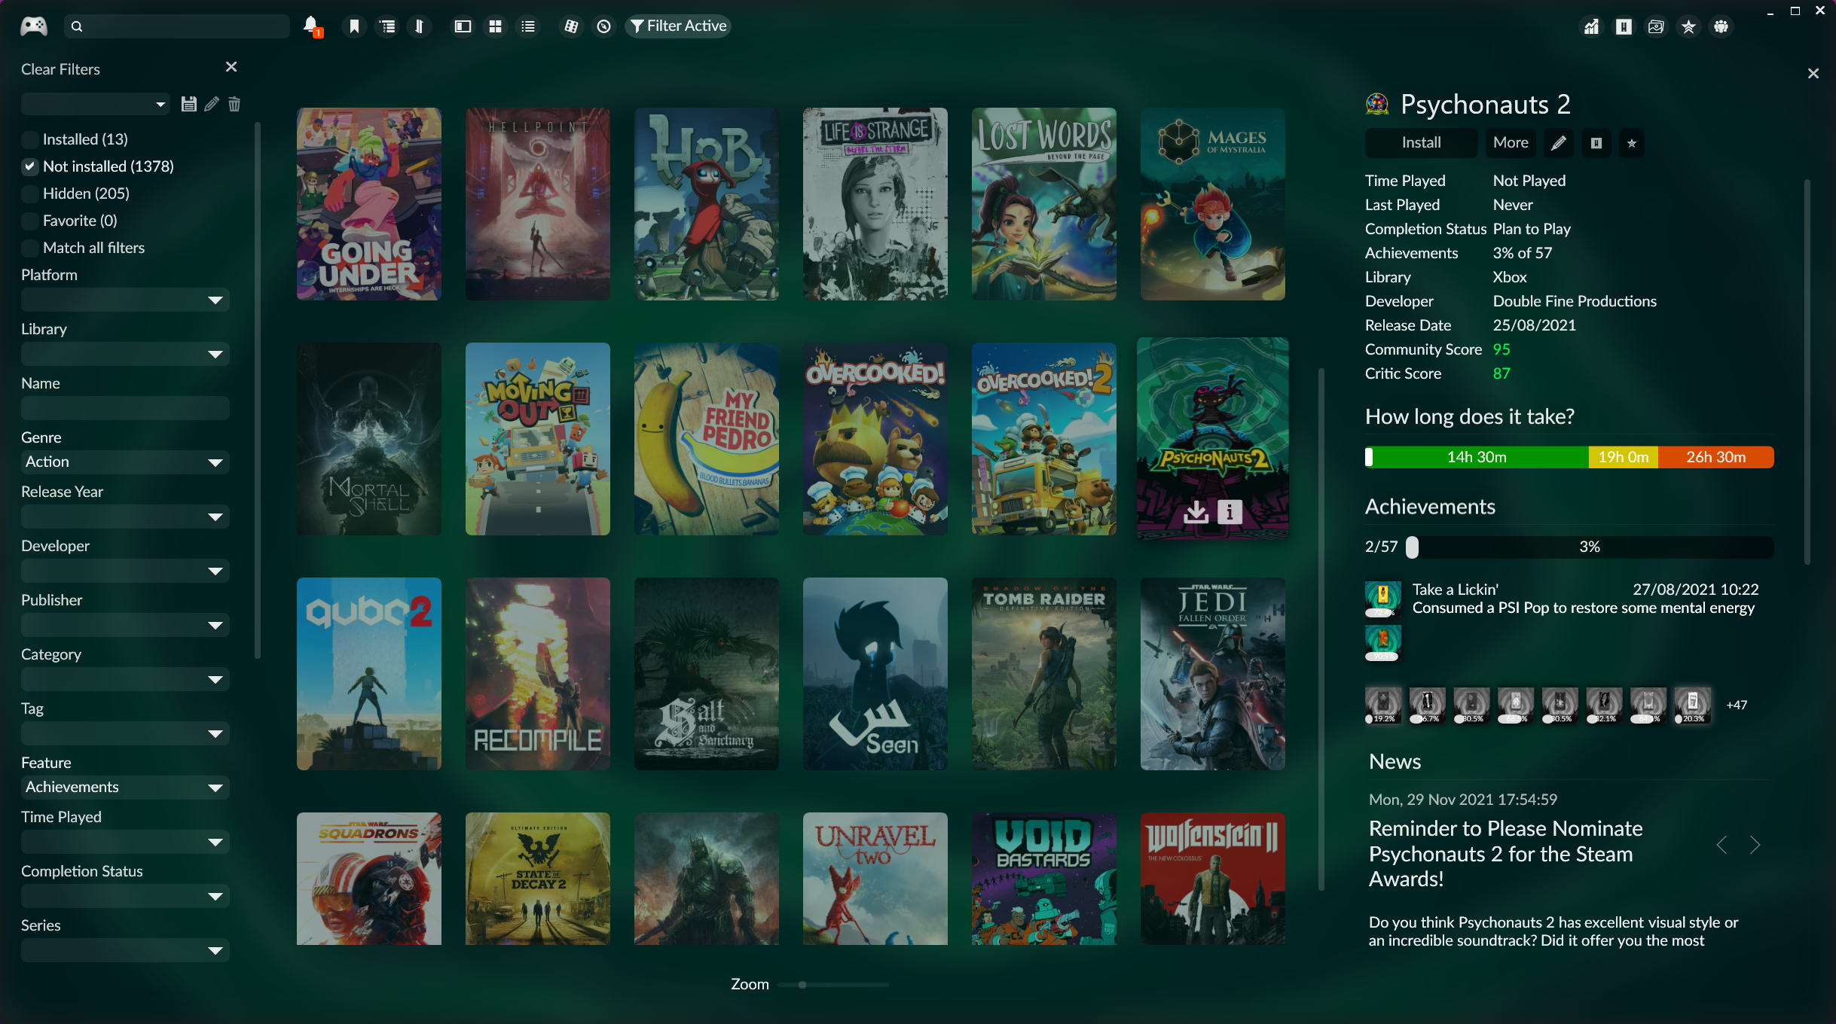Switch to list view icon

[528, 26]
